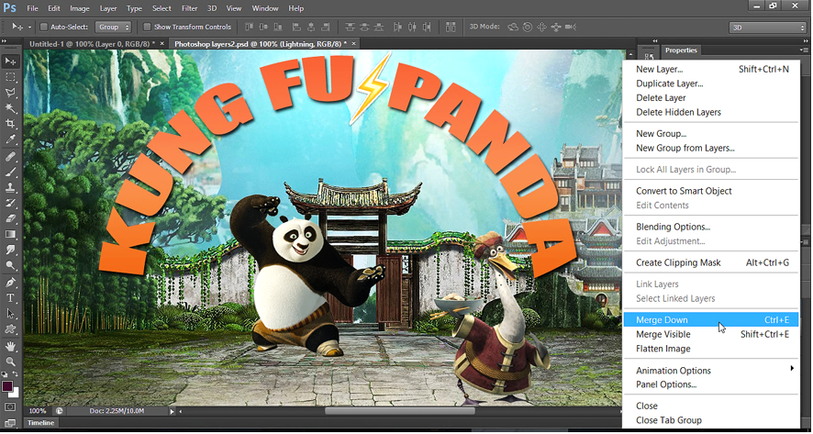Click the horizontal canvas scrollbar

coord(399,411)
